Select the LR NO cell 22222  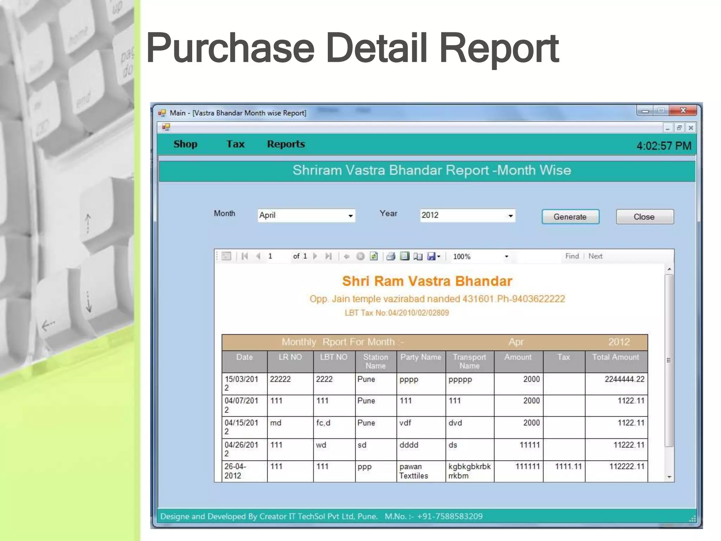290,384
